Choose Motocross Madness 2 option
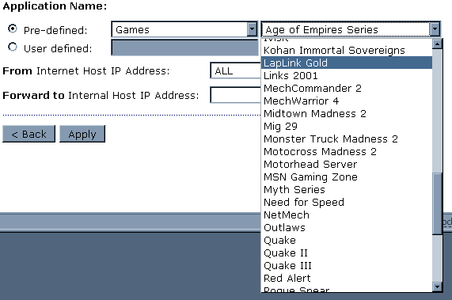 point(346,152)
